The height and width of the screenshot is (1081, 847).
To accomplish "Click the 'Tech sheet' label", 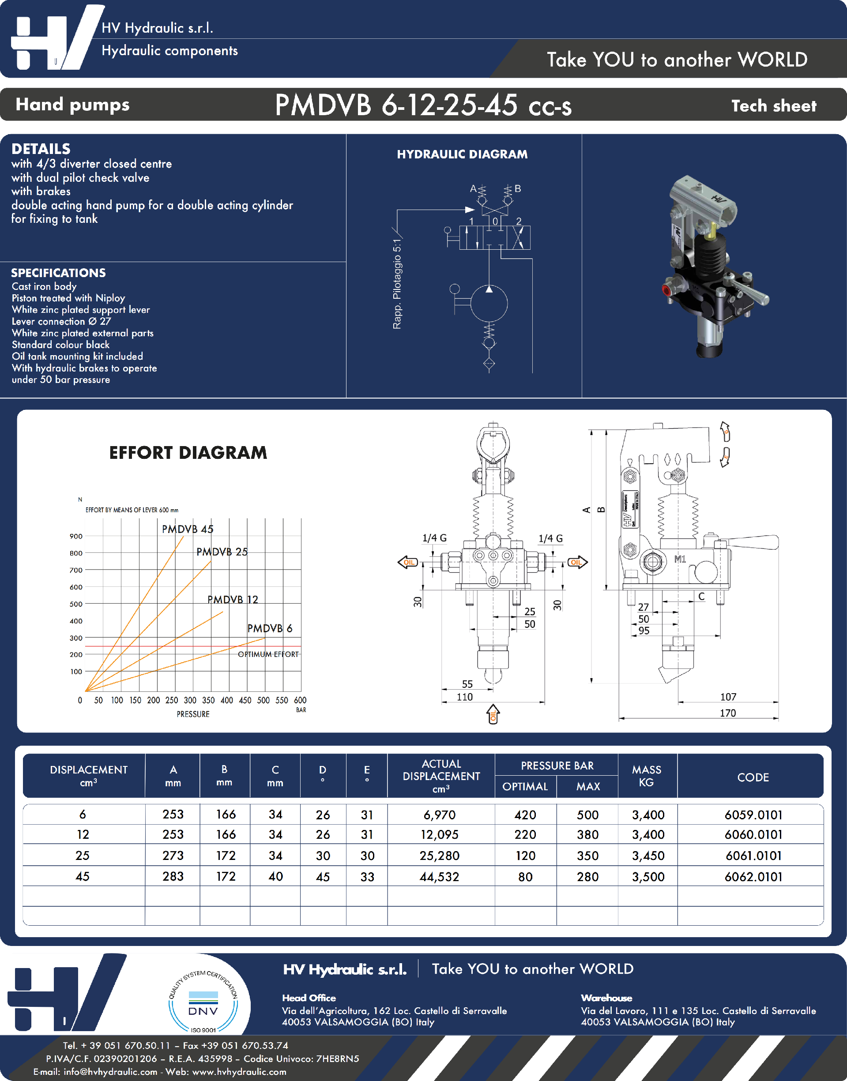I will 774,105.
